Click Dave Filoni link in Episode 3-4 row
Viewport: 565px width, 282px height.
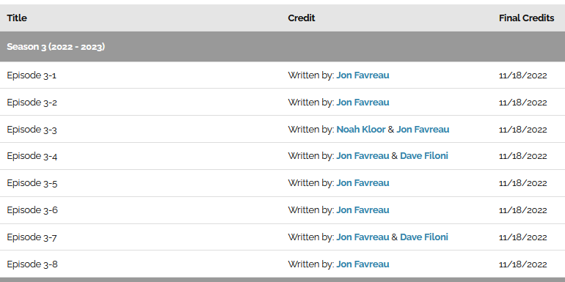(424, 156)
